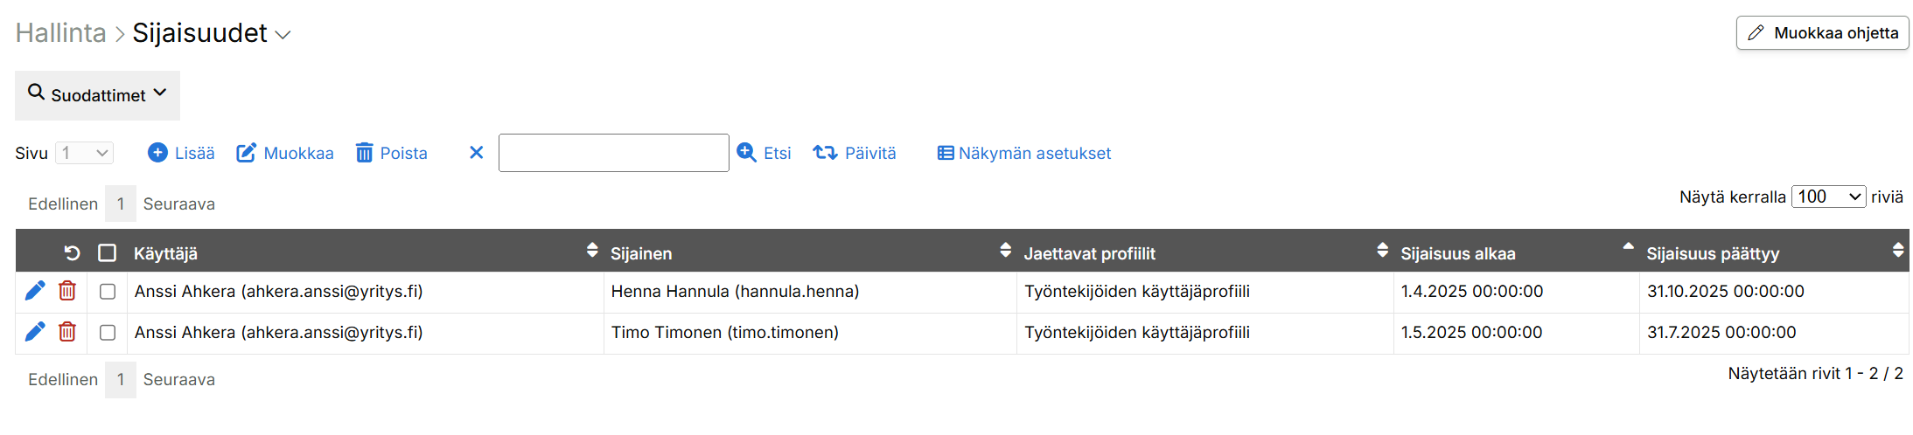Click the Muokkaa ohjetta button
The width and height of the screenshot is (1913, 435).
[1822, 33]
